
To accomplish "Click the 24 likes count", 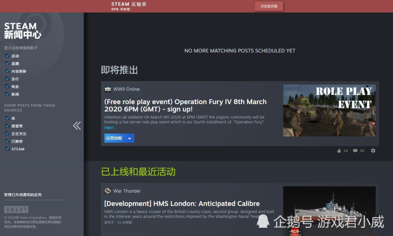I will point(345,151).
